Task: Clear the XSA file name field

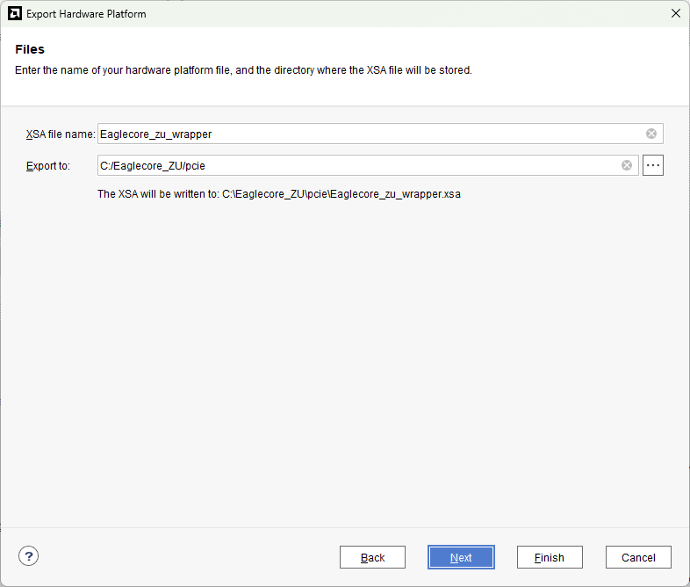Action: click(651, 134)
